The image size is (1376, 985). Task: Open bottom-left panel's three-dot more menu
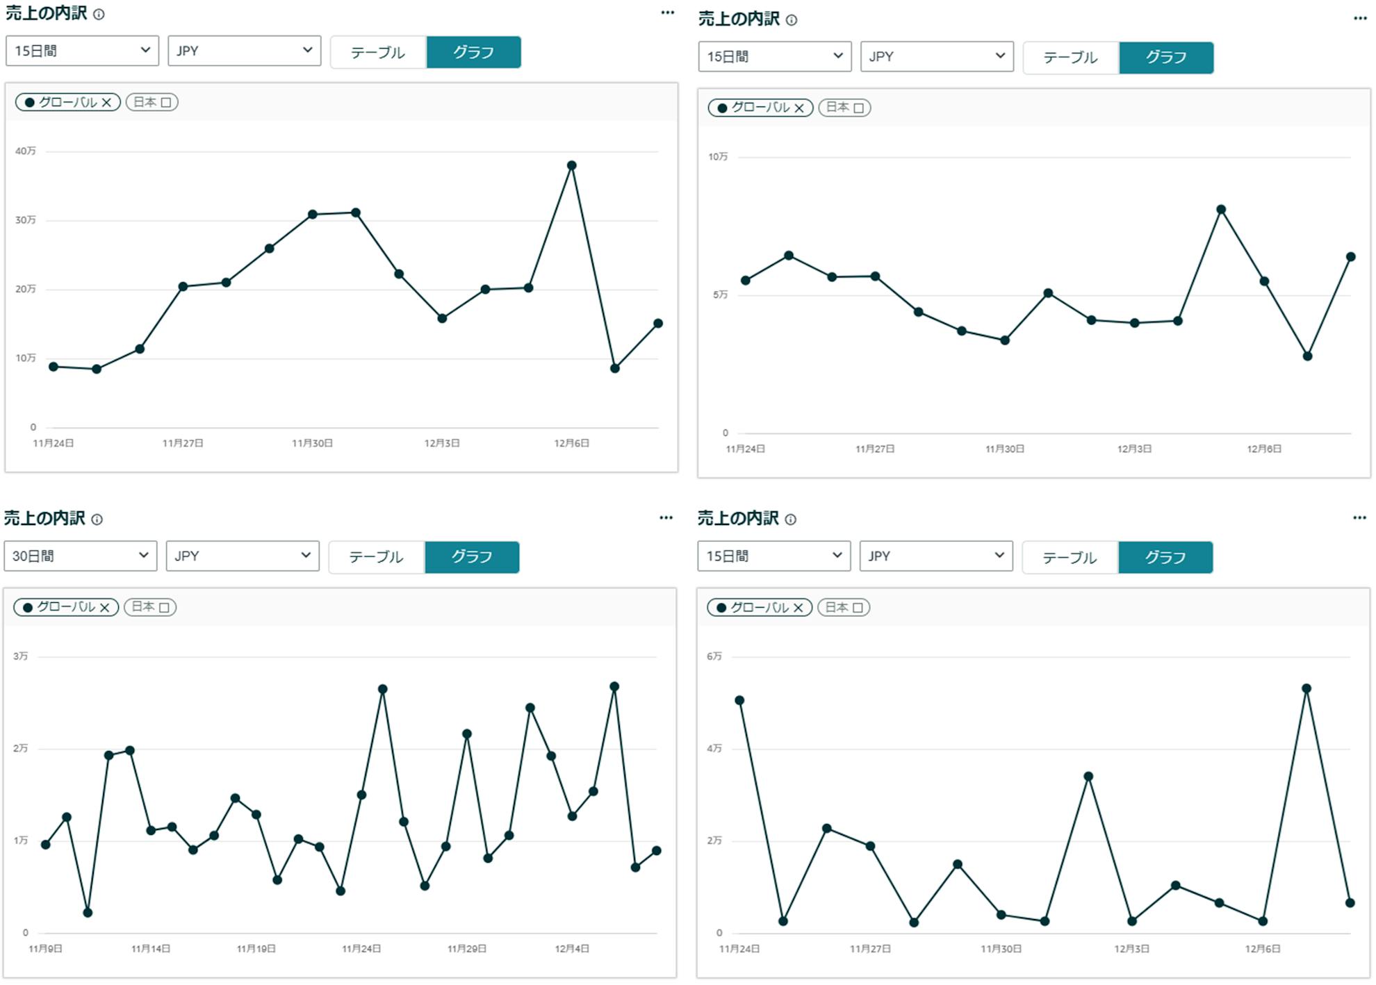tap(666, 518)
